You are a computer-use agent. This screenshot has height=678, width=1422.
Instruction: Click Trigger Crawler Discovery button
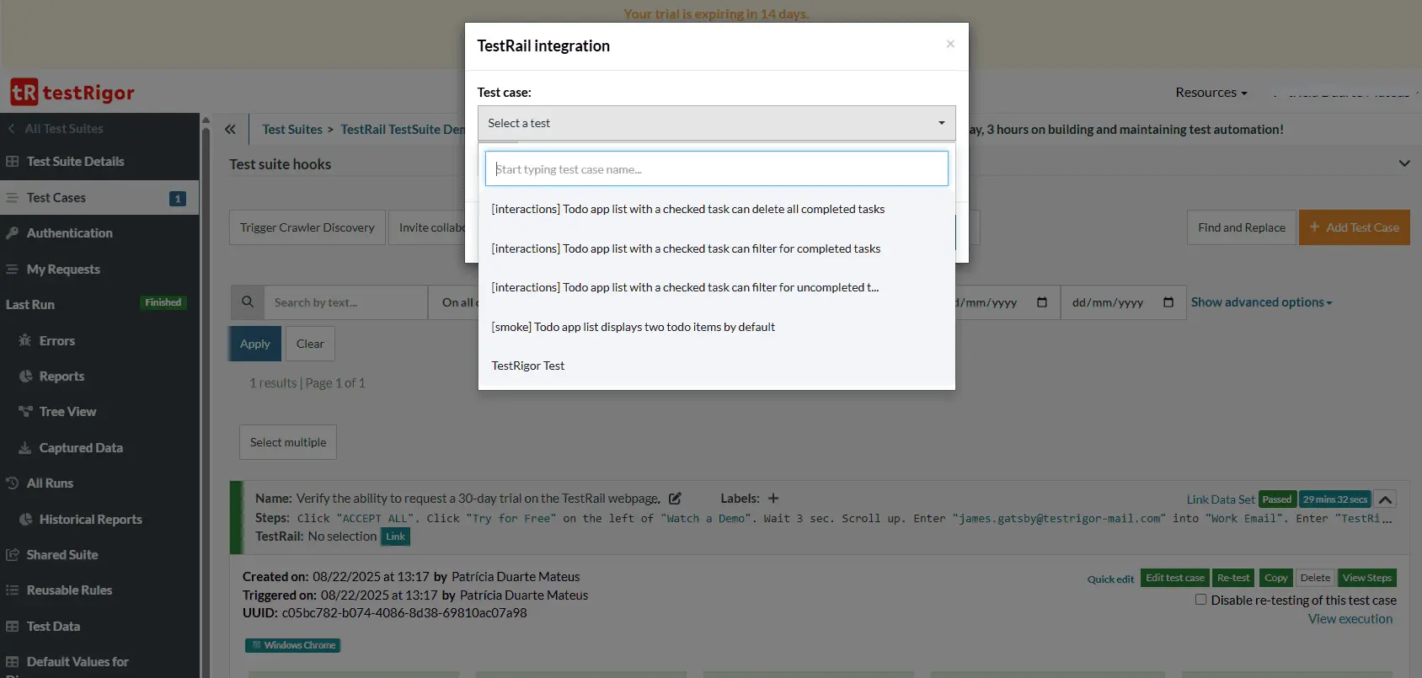click(x=307, y=227)
